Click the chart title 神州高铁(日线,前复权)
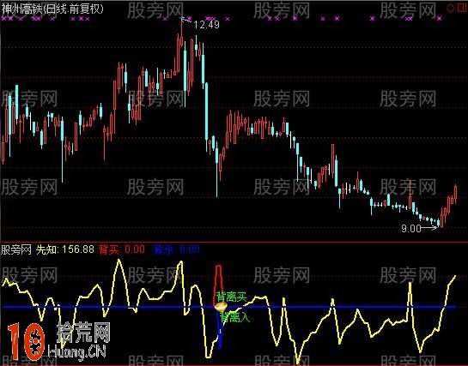The height and width of the screenshot is (366, 468). (52, 9)
